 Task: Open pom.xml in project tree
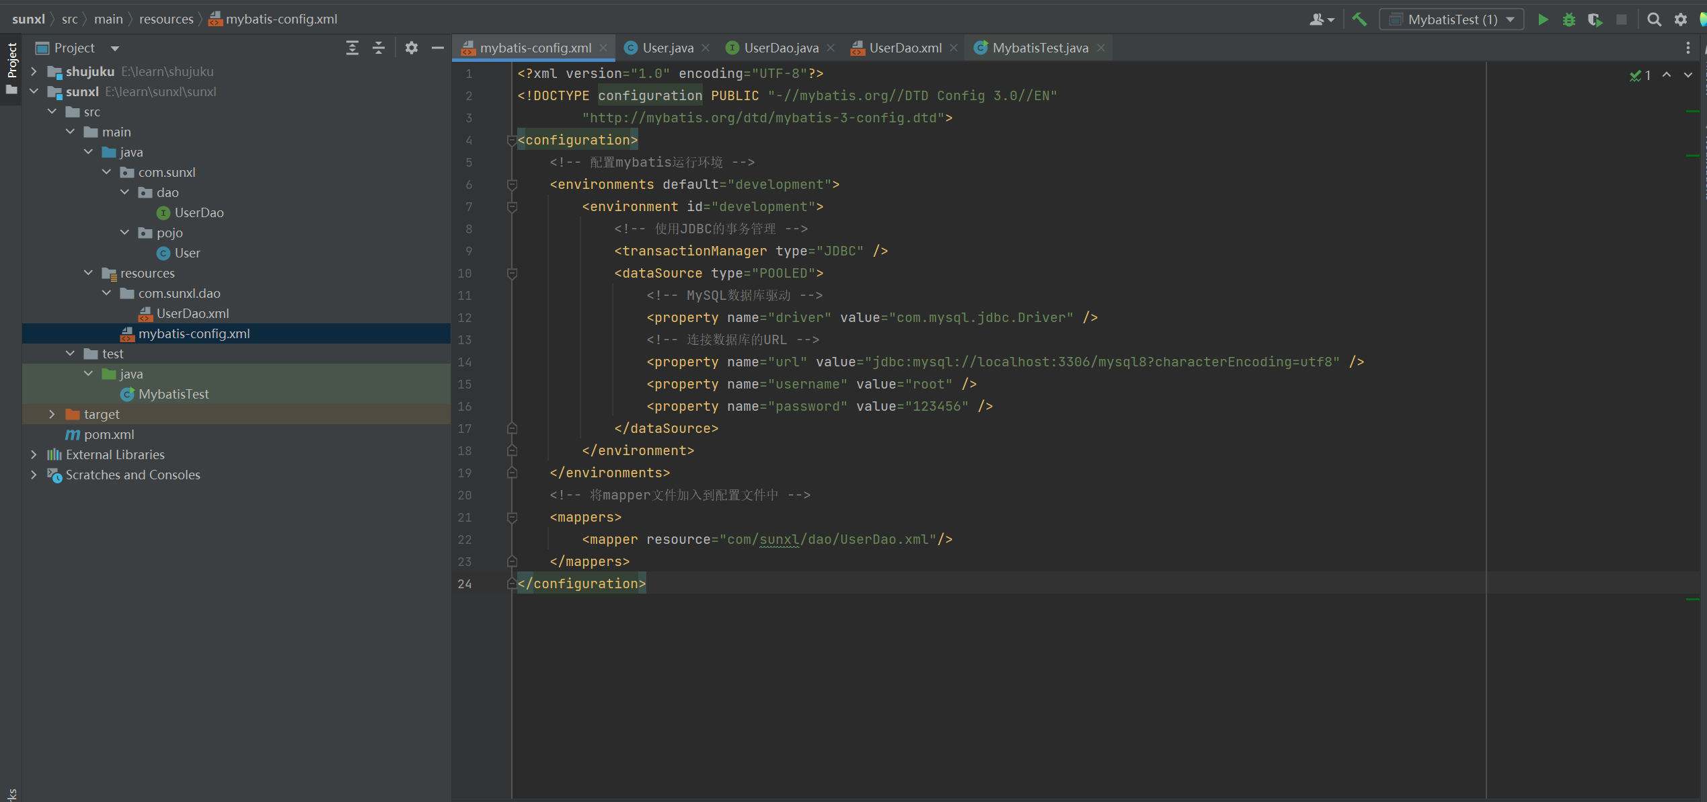(x=109, y=434)
